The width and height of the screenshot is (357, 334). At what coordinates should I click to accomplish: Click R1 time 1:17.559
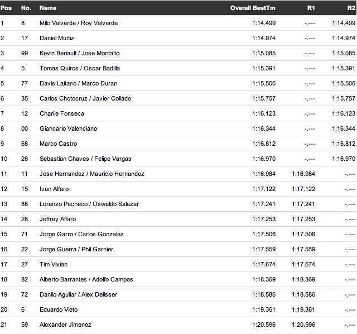coord(303,249)
